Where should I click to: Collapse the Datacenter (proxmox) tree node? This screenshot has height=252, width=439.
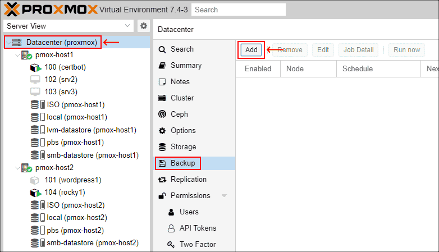pos(8,43)
